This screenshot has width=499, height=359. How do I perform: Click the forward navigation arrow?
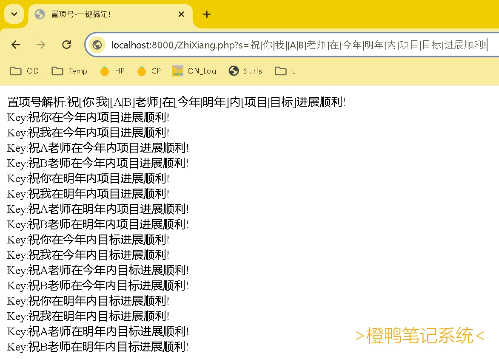click(x=40, y=45)
